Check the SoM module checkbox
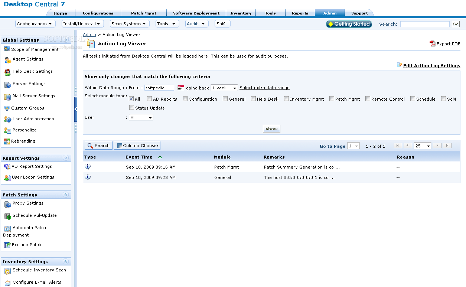Viewport: 466px width, 287px height. tap(443, 99)
